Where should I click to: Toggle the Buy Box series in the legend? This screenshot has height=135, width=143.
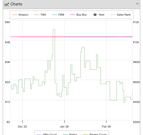[x=78, y=15]
